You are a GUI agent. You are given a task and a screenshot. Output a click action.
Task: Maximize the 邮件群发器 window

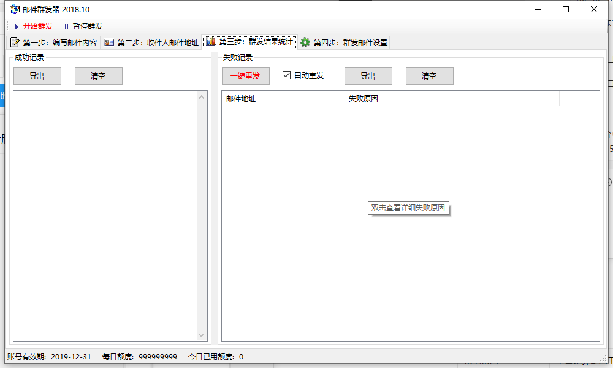(x=566, y=9)
